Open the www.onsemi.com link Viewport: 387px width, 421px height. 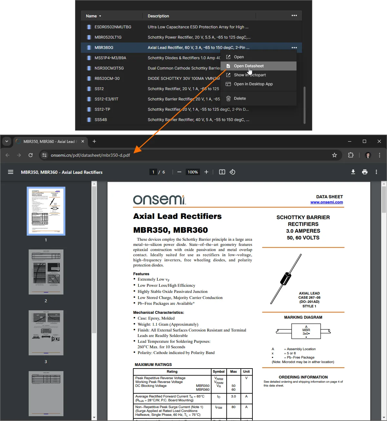point(326,202)
